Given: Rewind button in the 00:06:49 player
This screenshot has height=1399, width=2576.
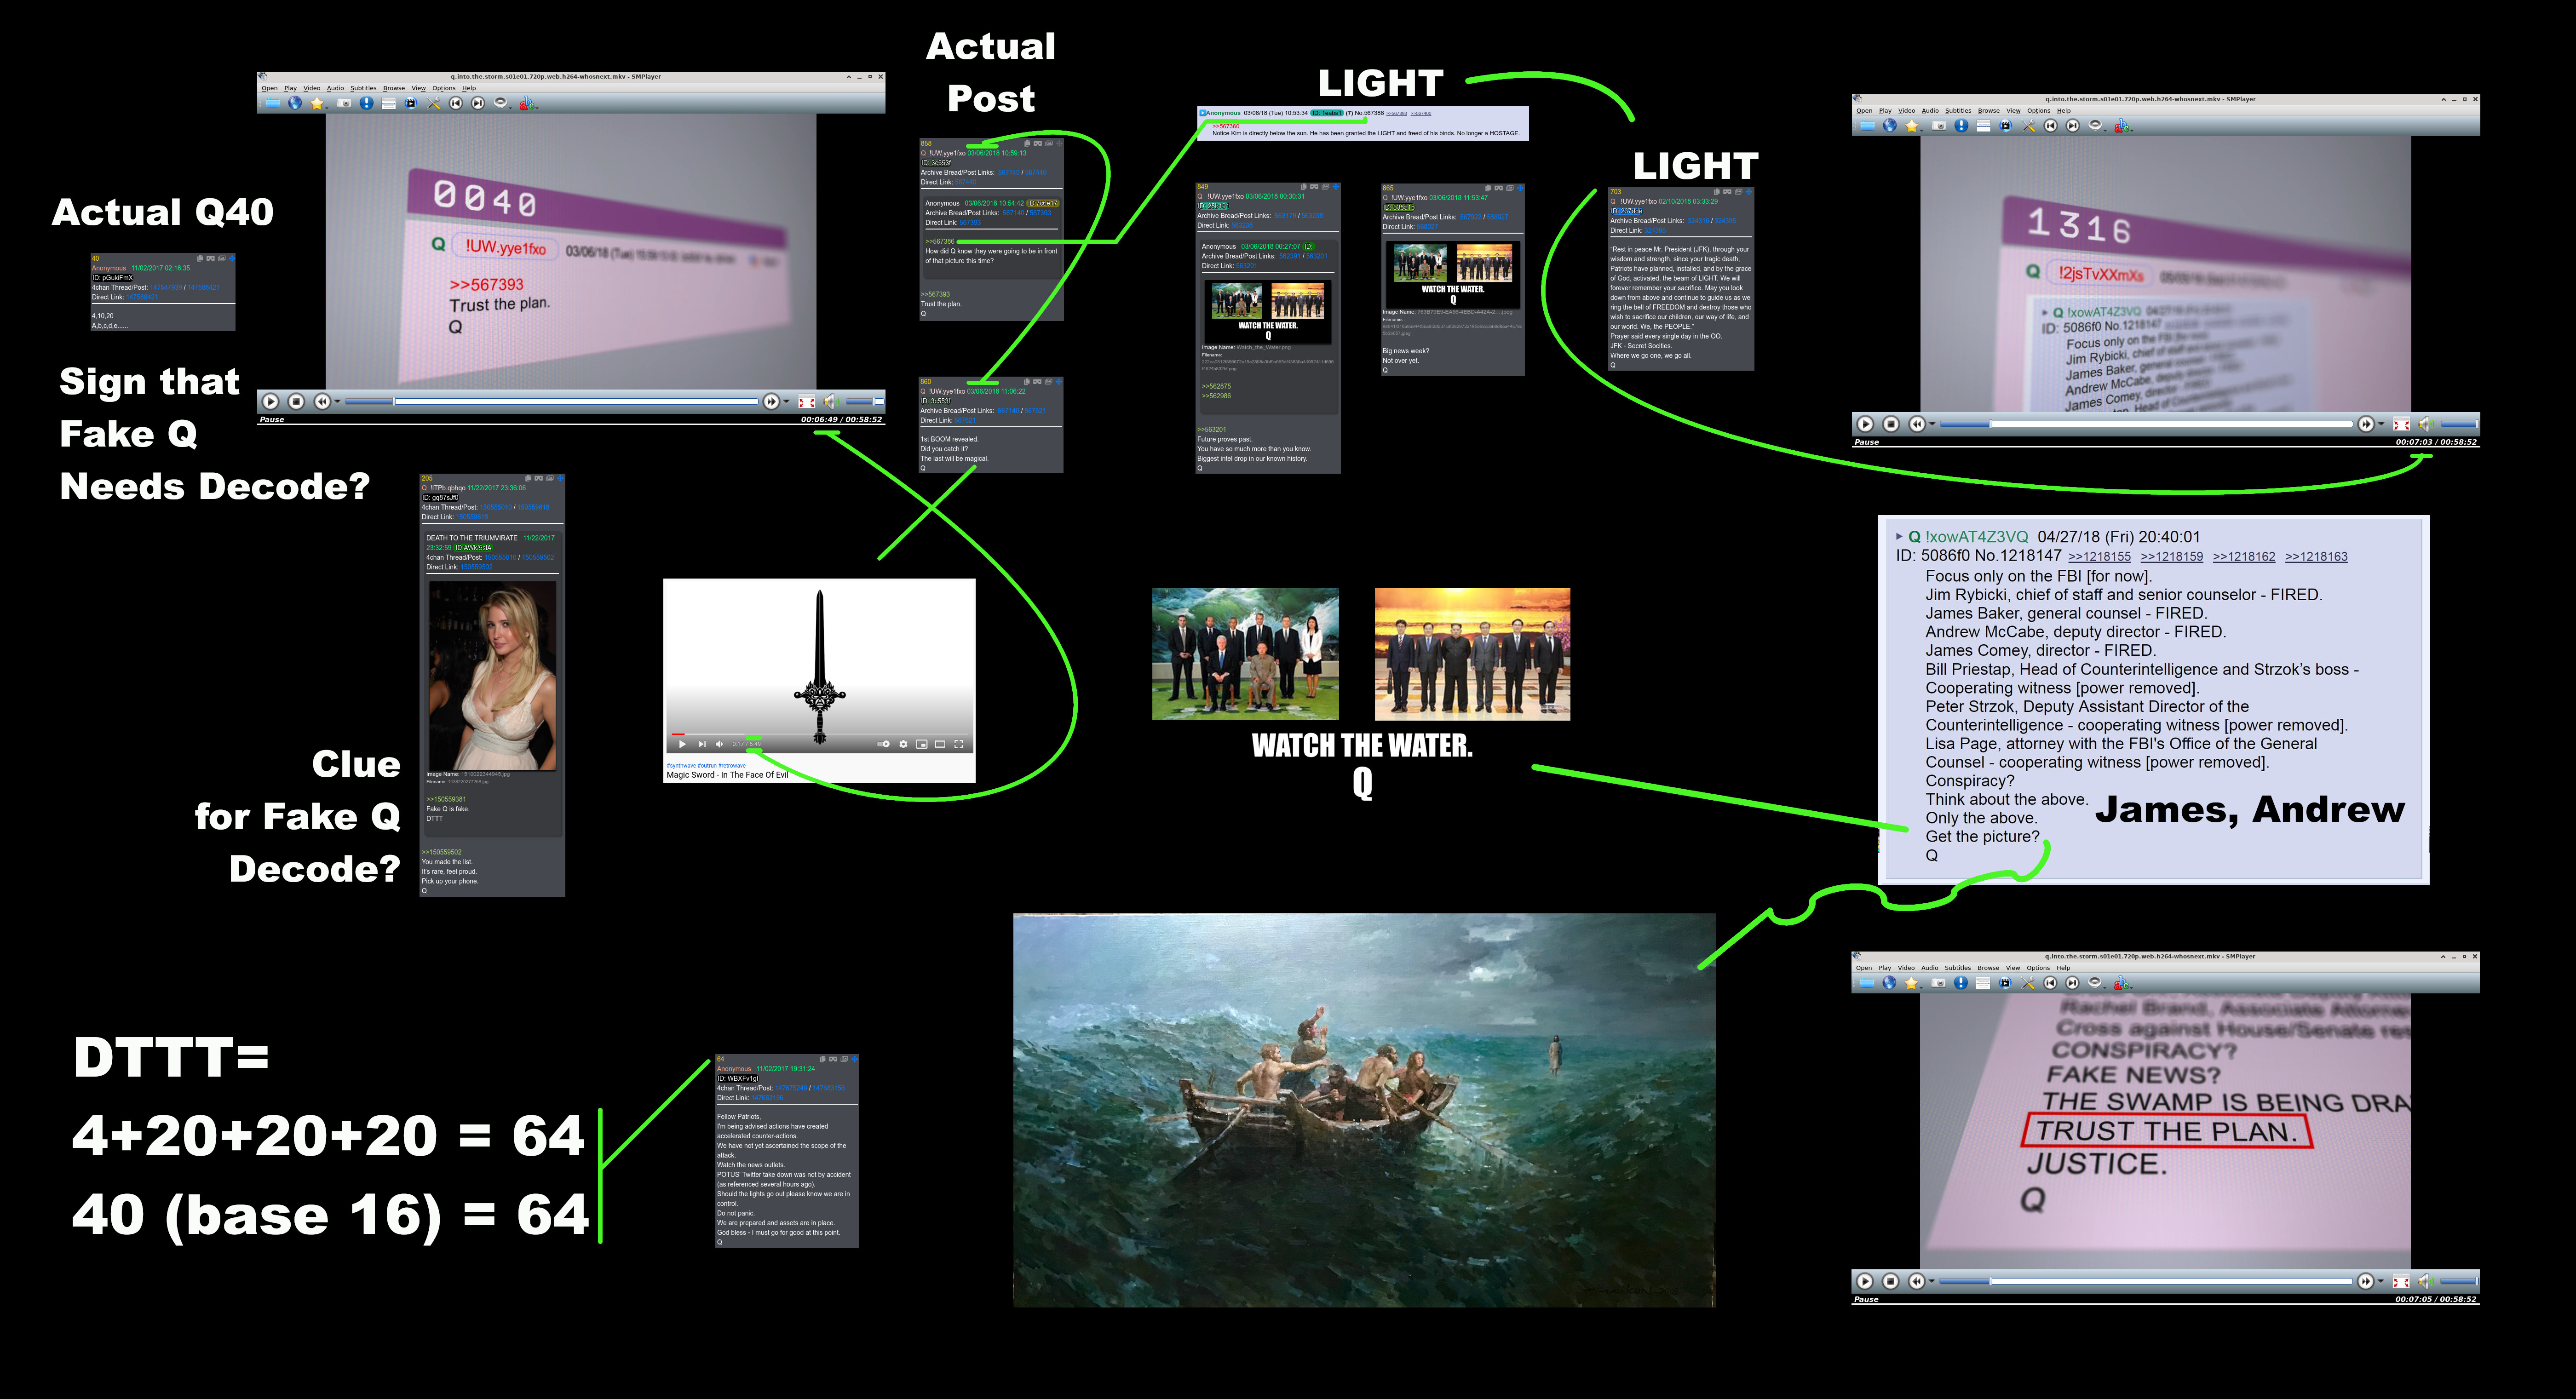Looking at the screenshot, I should tap(323, 401).
